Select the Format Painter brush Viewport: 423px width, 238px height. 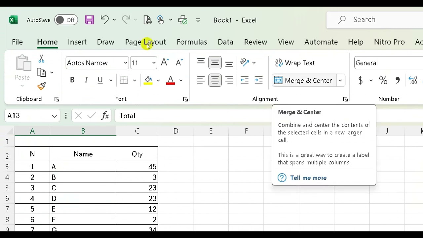click(41, 86)
